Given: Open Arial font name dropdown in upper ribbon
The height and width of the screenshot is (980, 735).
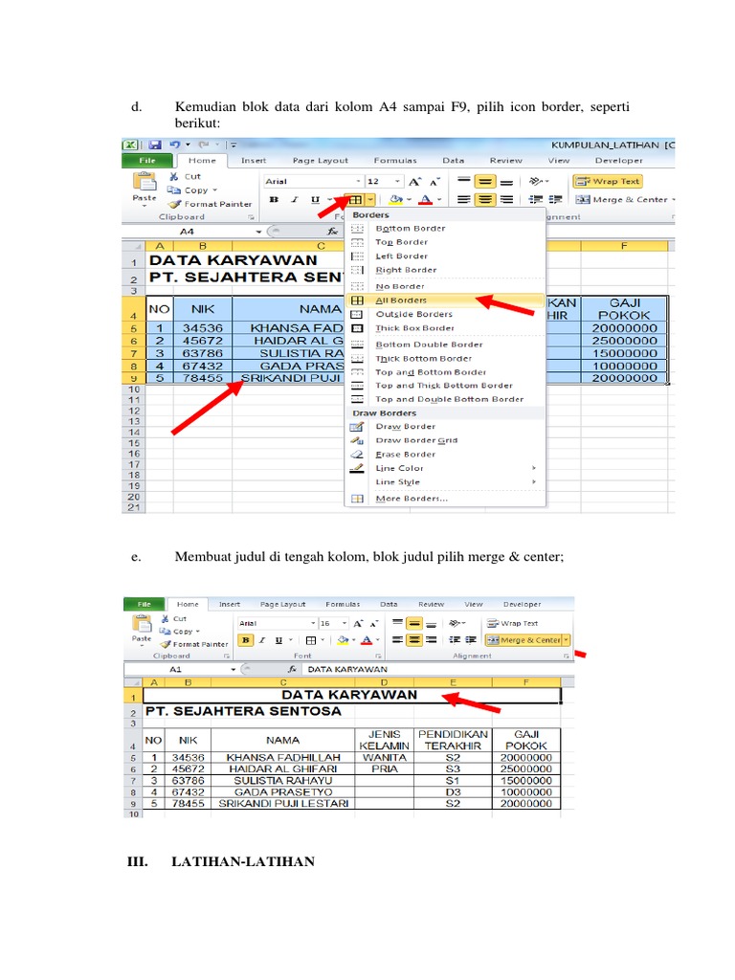Looking at the screenshot, I should coord(358,181).
